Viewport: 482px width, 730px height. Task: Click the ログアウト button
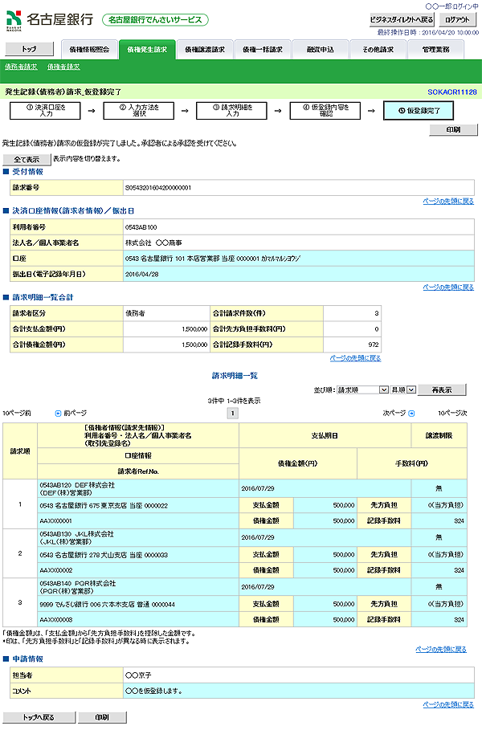pyautogui.click(x=457, y=19)
